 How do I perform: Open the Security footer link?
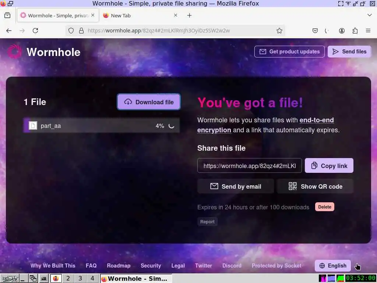point(151,266)
